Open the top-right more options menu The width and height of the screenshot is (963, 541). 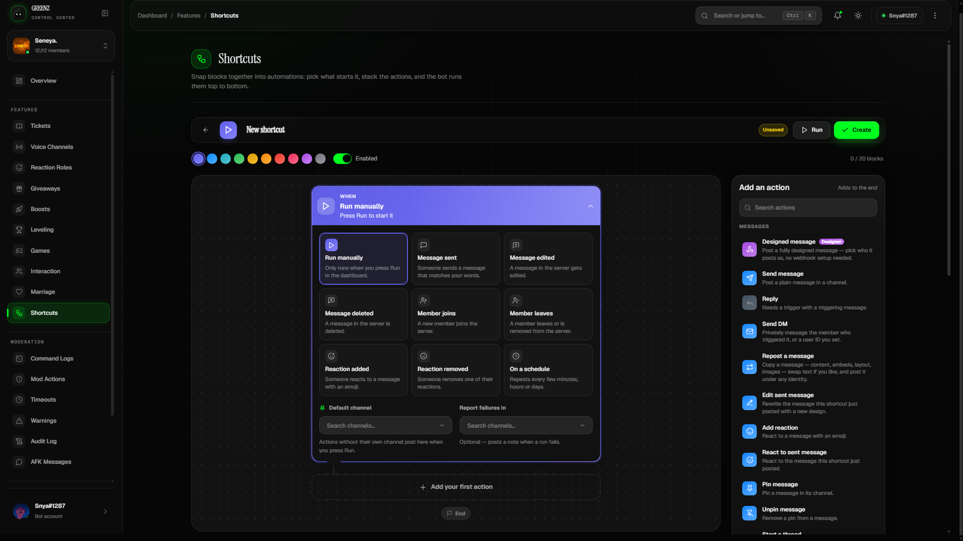coord(935,16)
